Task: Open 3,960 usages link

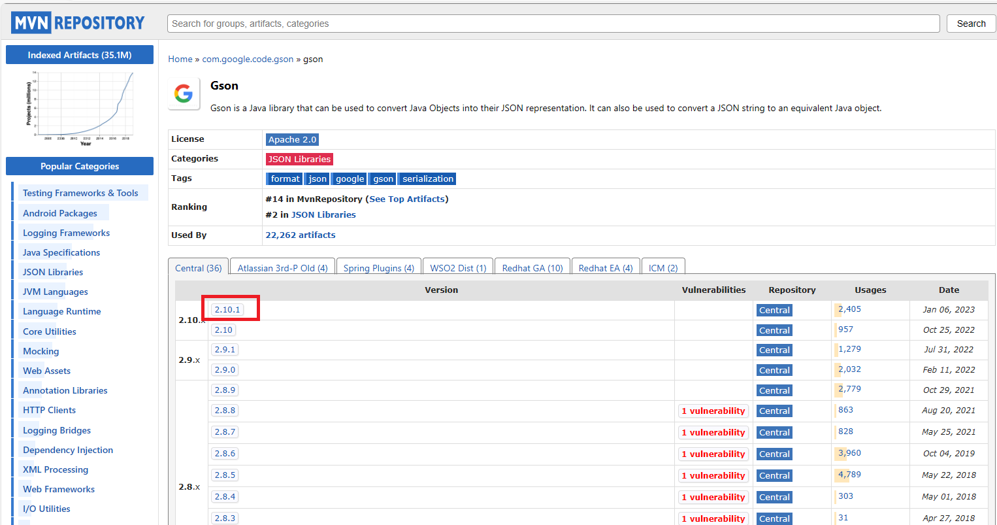Action: tap(849, 452)
